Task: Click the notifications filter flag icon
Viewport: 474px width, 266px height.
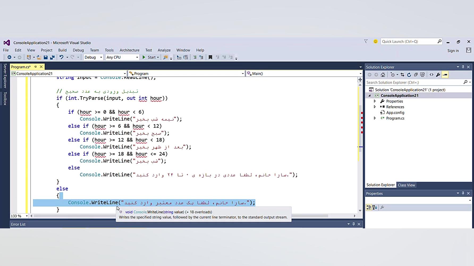Action: click(x=366, y=41)
